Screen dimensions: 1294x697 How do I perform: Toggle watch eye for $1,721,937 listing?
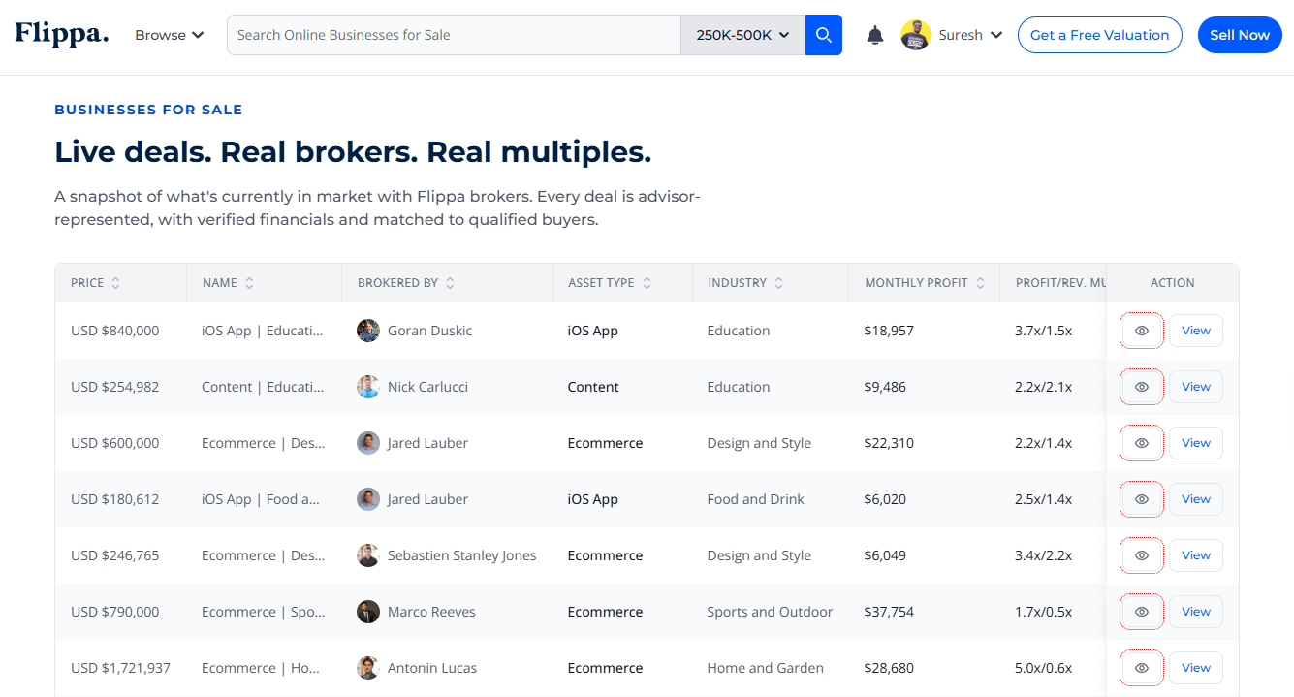1142,668
